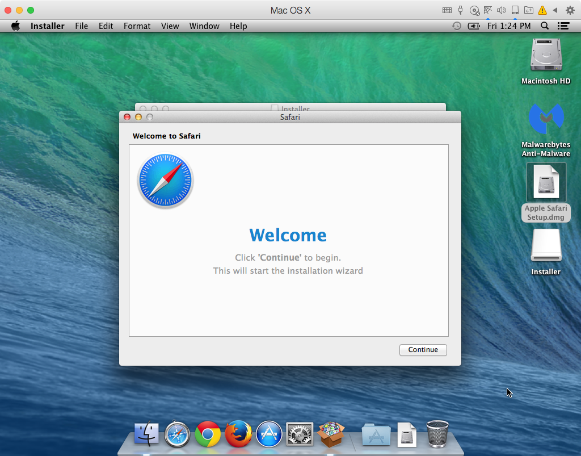Image resolution: width=581 pixels, height=456 pixels.
Task: Open the Trash in the dock
Action: point(437,434)
